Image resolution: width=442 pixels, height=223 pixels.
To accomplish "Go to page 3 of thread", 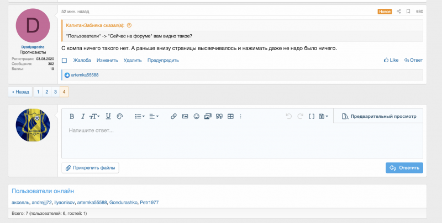I will (x=55, y=92).
